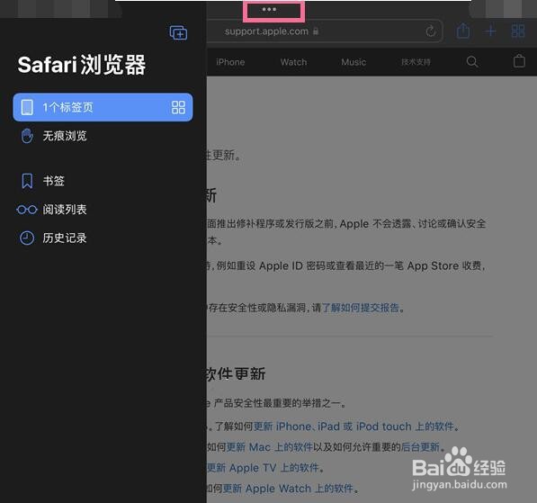
Task: Open link 更新 Apple TV 上的软件
Action: [263, 468]
